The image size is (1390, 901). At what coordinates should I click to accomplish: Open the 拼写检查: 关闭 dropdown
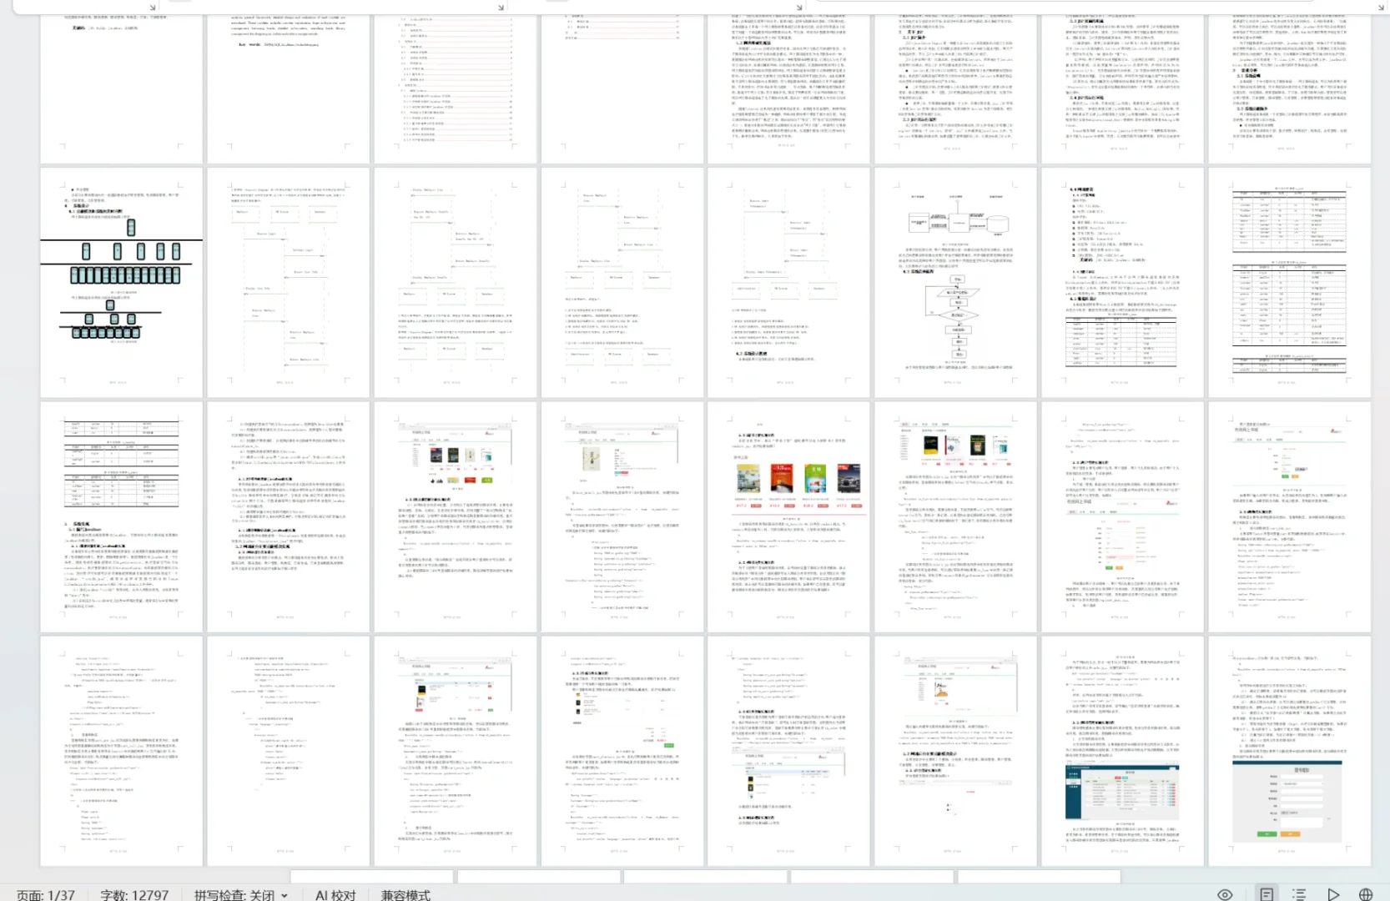241,894
